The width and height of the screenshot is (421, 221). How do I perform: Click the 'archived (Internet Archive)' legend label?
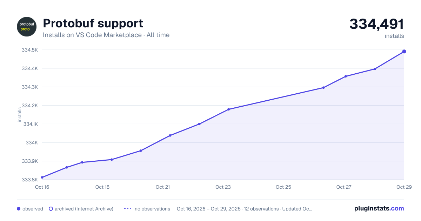[x=84, y=209]
